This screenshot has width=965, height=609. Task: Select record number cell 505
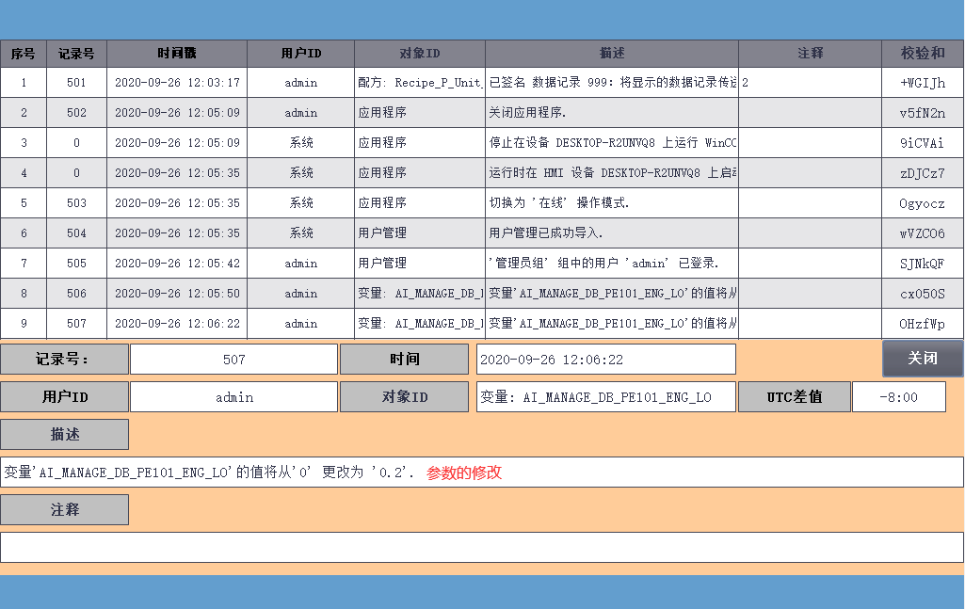[x=76, y=264]
